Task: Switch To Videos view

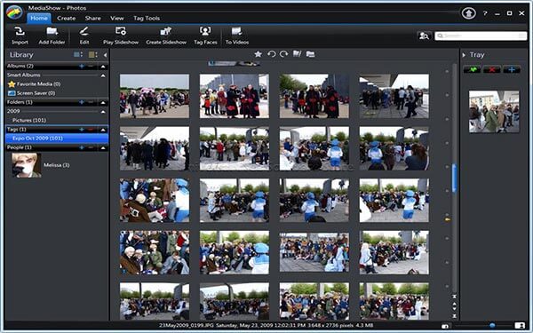Action: pos(237,36)
